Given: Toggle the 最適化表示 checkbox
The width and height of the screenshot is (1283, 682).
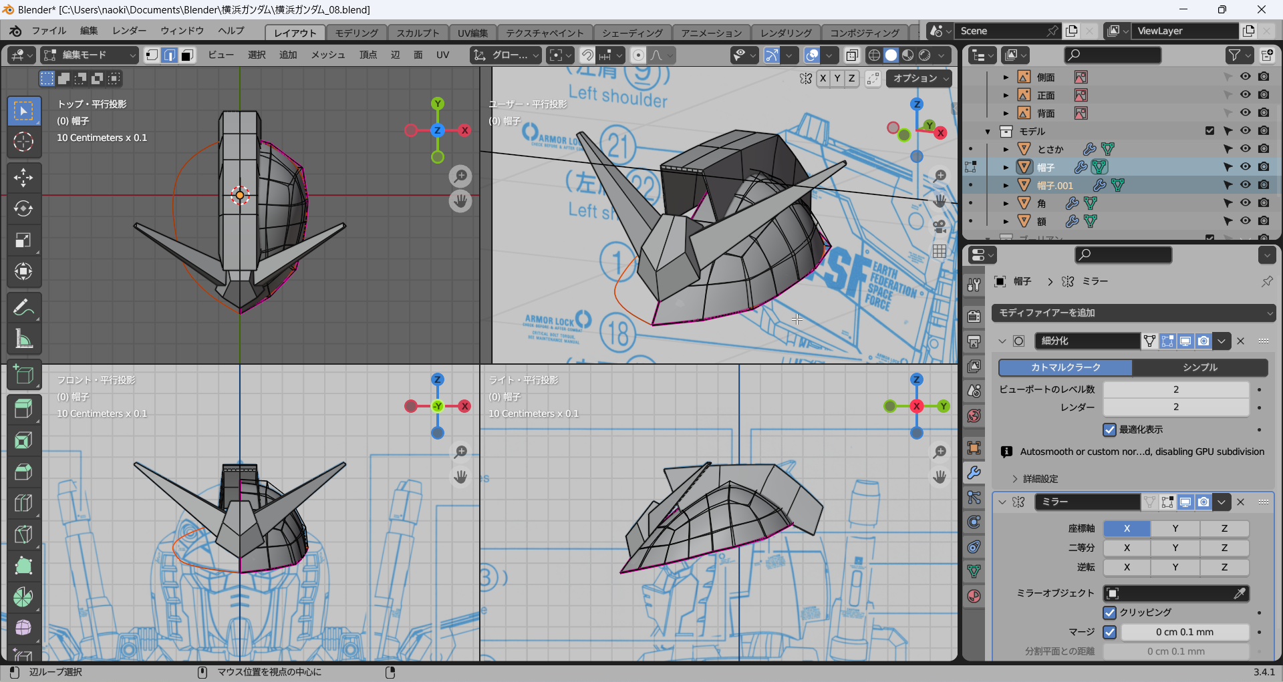Looking at the screenshot, I should [1110, 430].
